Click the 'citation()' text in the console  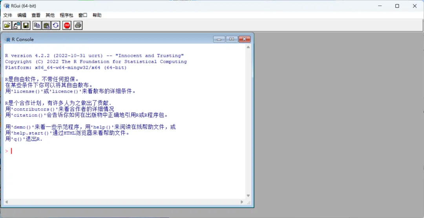click(28, 115)
